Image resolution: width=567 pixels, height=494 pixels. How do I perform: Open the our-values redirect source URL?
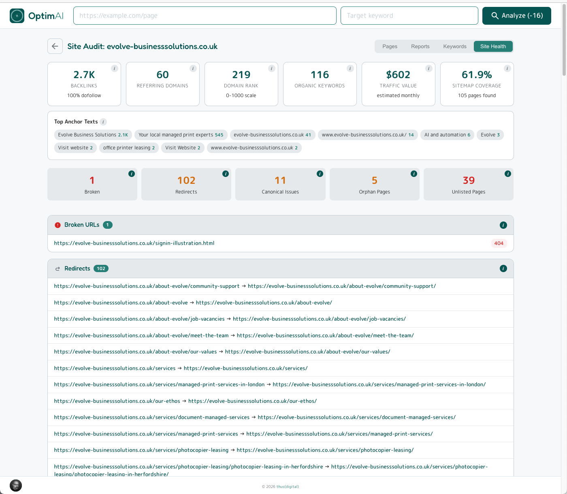[x=135, y=352]
